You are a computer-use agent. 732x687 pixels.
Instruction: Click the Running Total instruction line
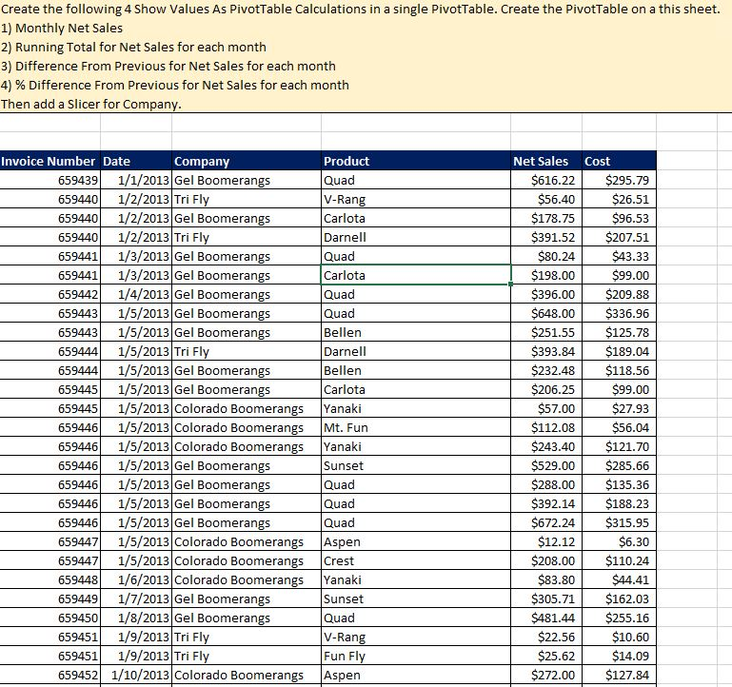click(x=133, y=48)
